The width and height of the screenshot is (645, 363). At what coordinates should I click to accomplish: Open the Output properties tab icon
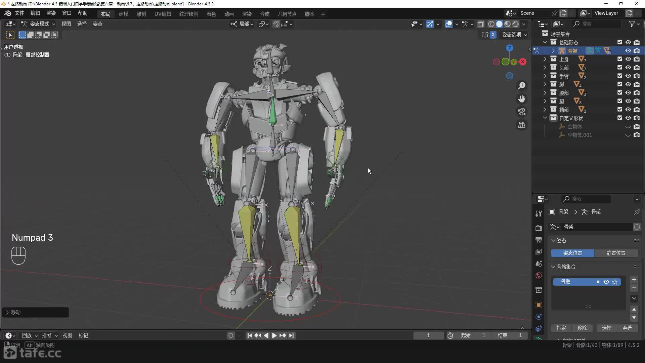[x=539, y=240]
